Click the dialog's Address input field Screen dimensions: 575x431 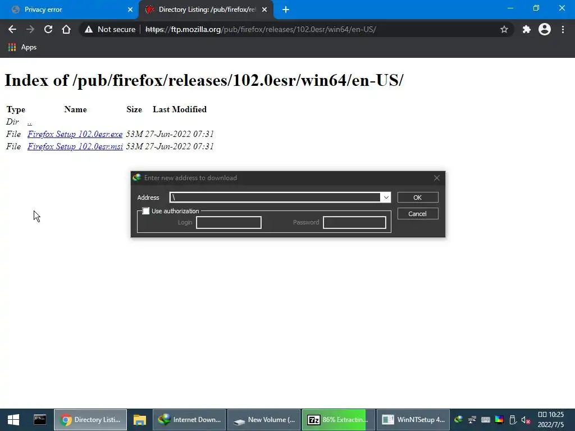click(x=275, y=197)
